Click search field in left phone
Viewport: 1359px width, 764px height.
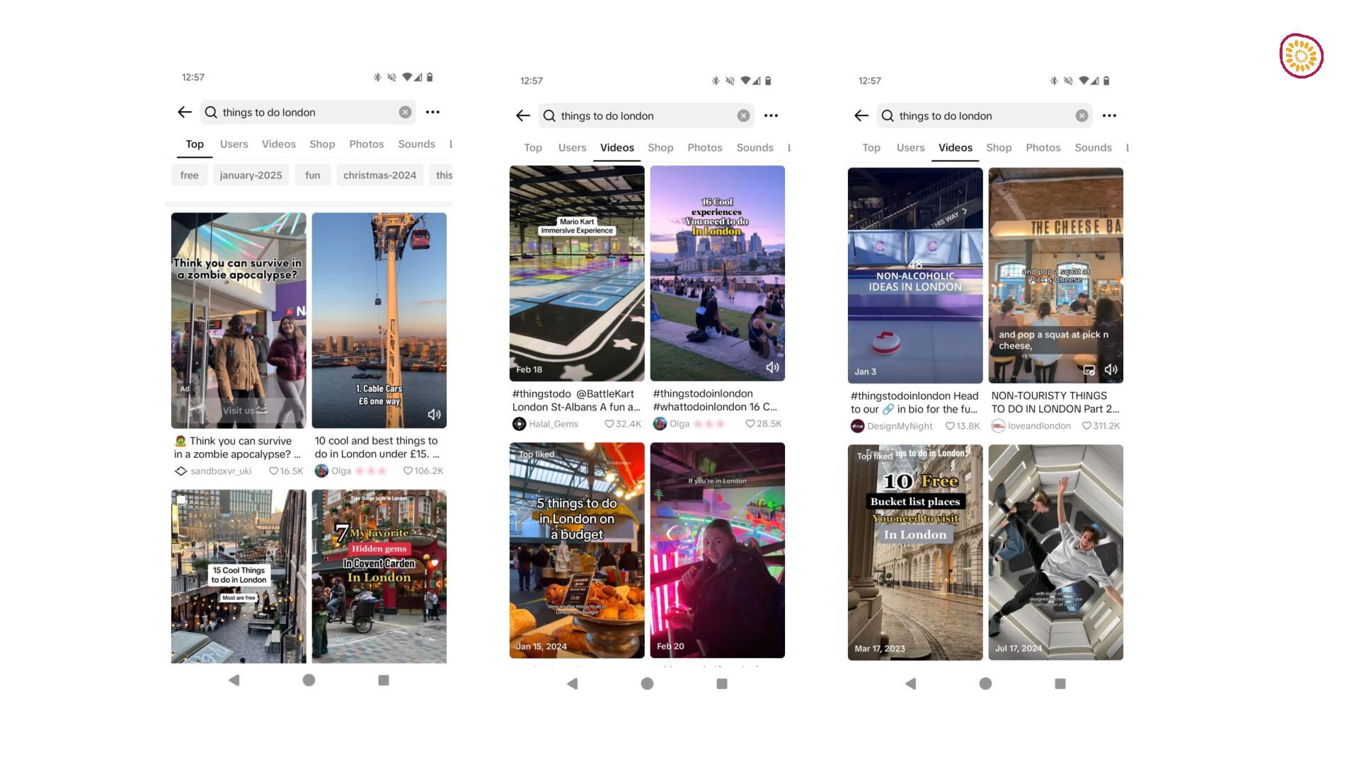[x=308, y=112]
